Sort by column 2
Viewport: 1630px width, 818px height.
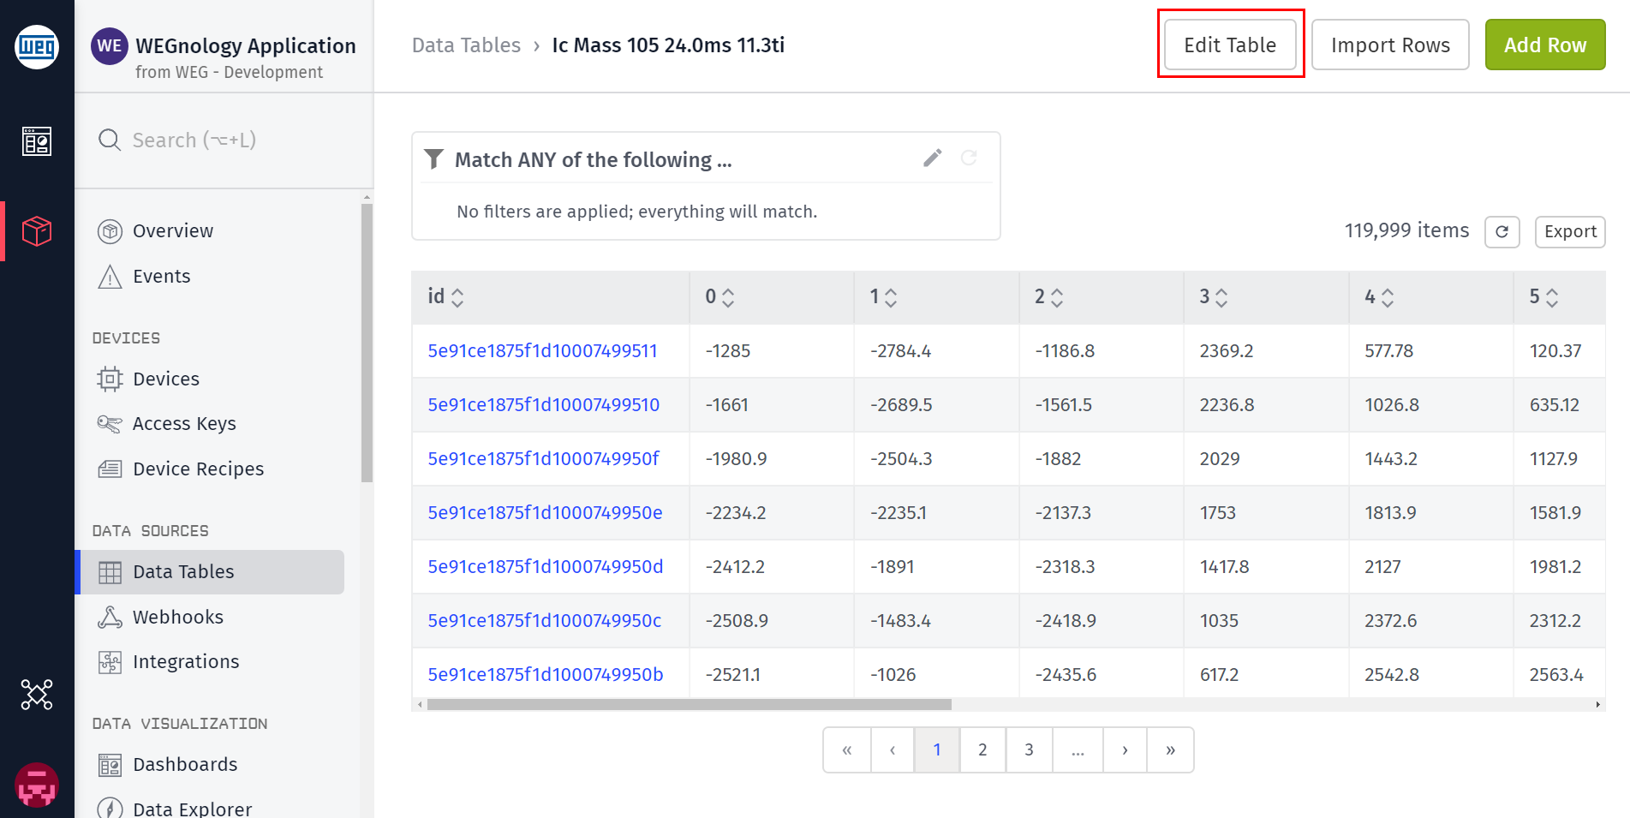coord(1057,297)
